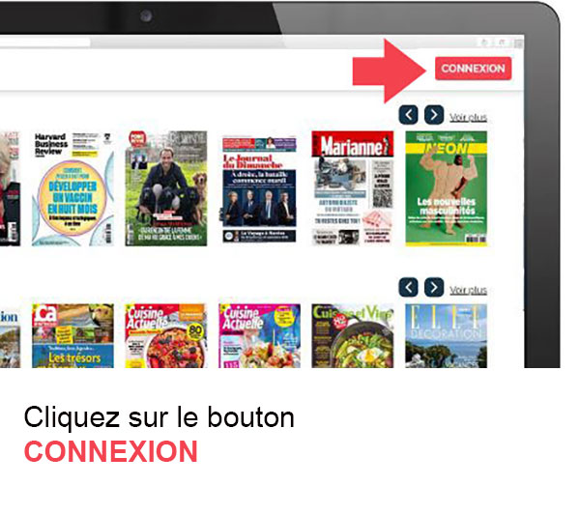The height and width of the screenshot is (514, 580).
Task: Open the magazine cover with man and dogs
Action: 166,188
